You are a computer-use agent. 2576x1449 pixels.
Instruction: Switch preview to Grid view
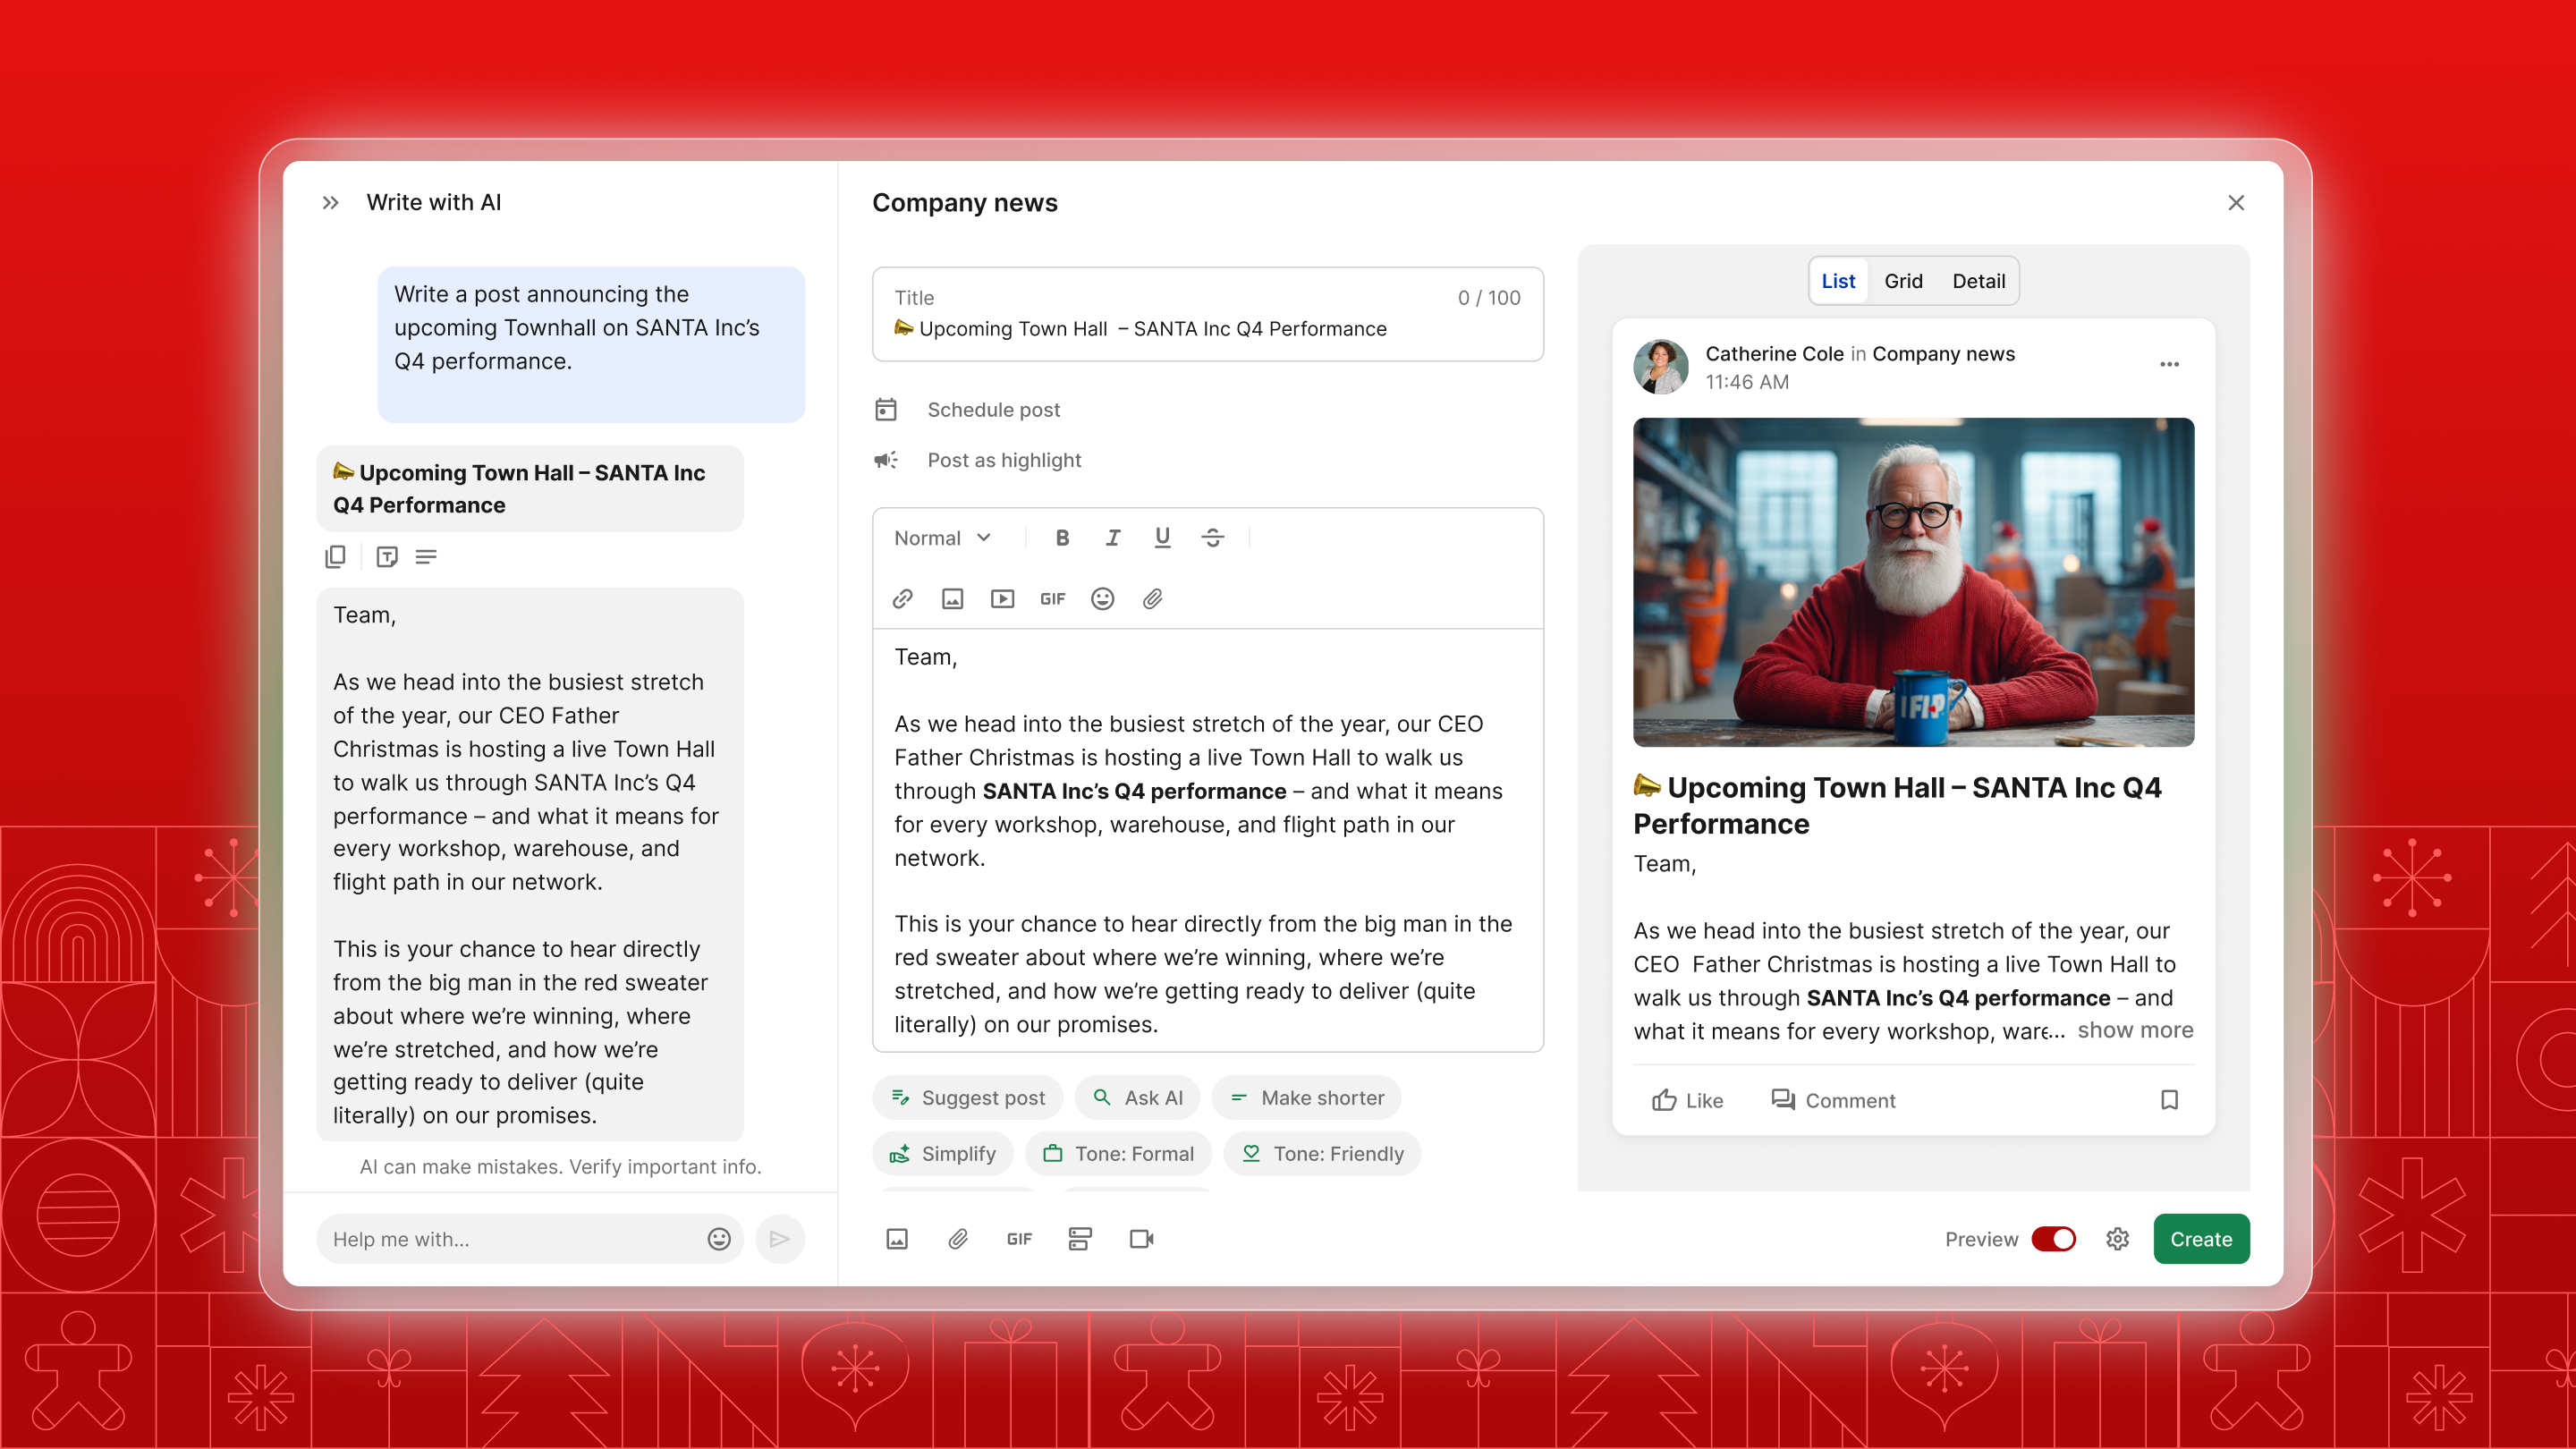1903,281
